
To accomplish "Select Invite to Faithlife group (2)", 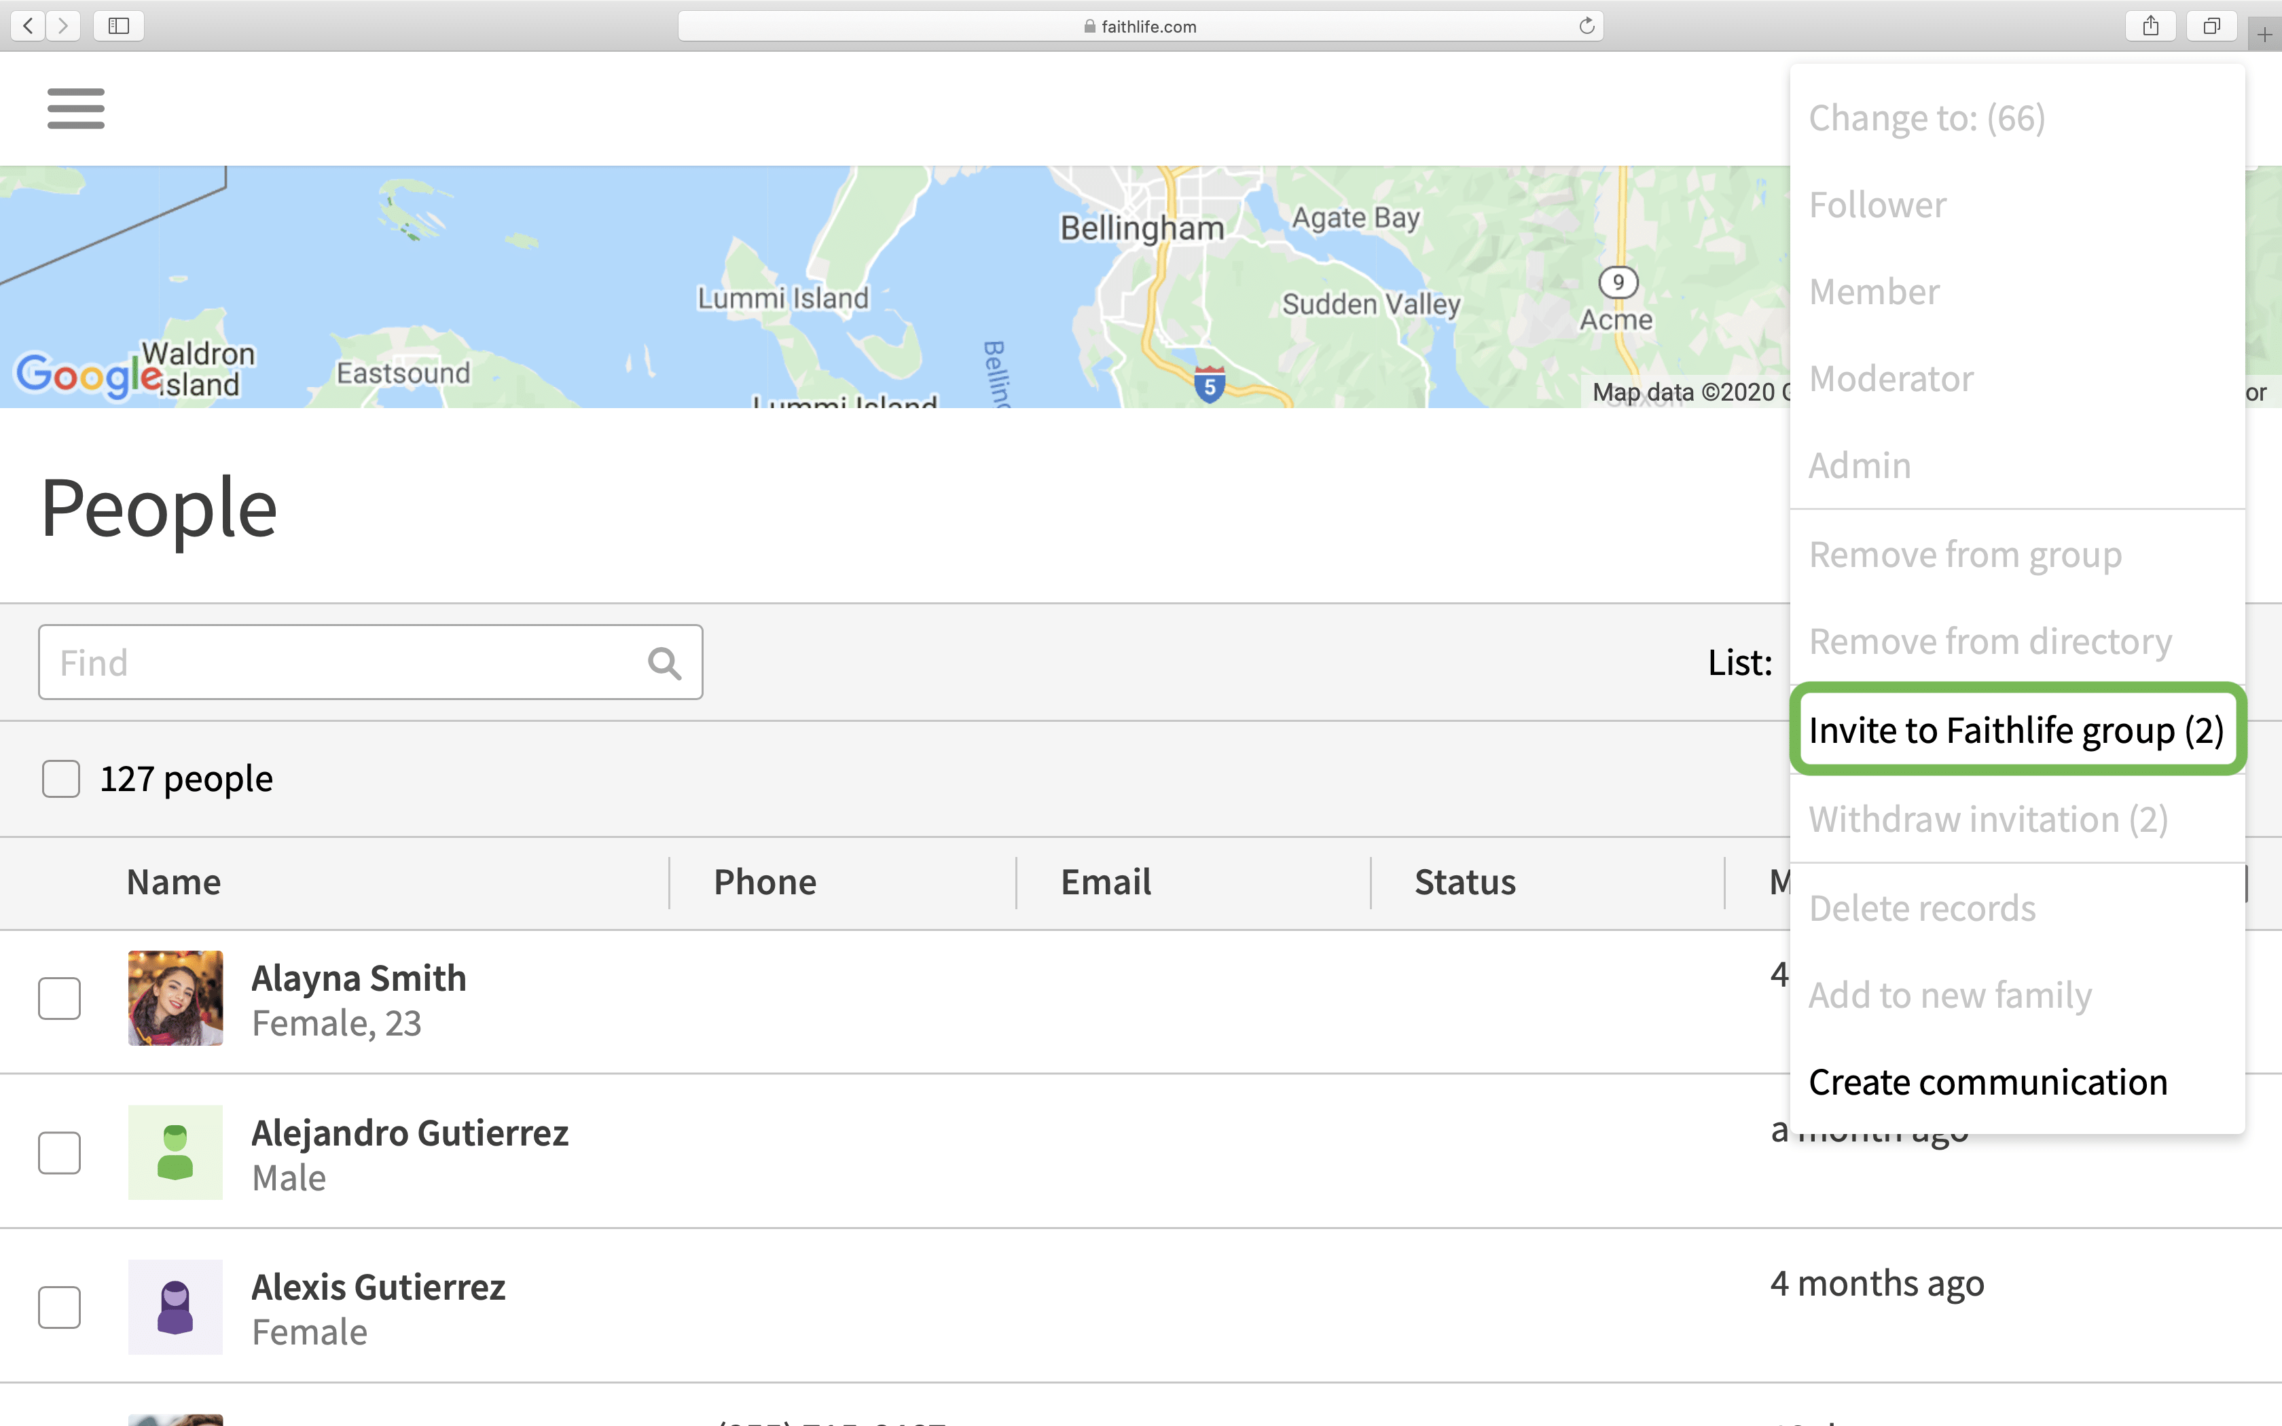I will pos(2017,730).
